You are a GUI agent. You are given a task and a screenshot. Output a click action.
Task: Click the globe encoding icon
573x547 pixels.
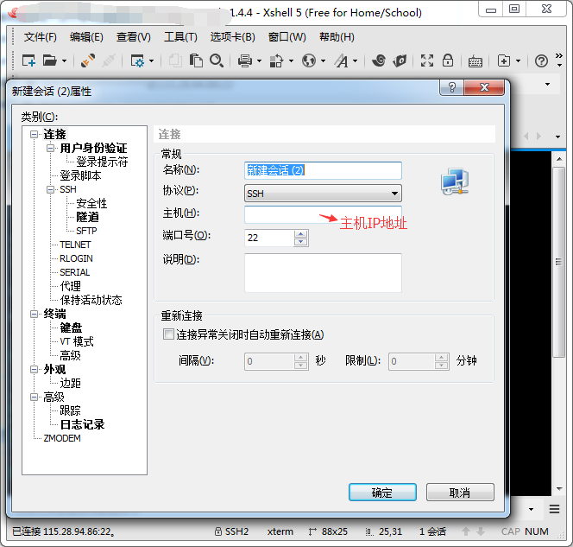(309, 60)
